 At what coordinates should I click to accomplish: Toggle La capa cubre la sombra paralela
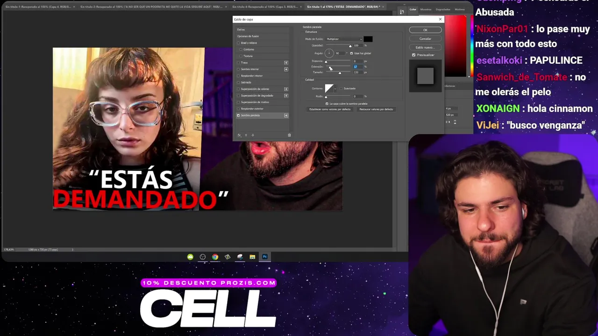pos(327,104)
